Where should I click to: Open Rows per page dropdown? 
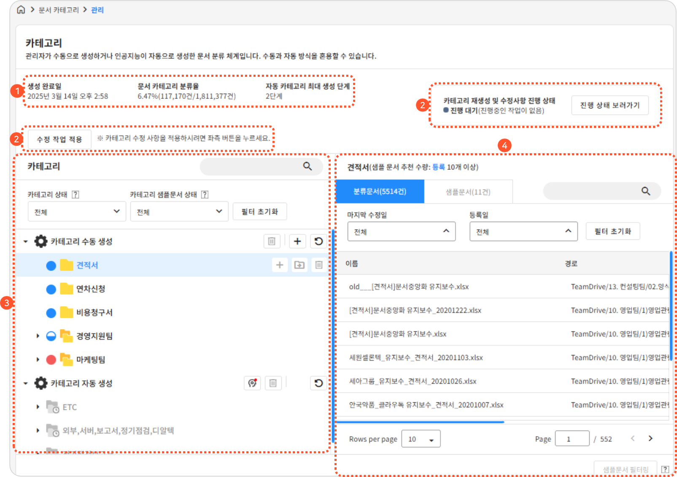click(x=421, y=439)
